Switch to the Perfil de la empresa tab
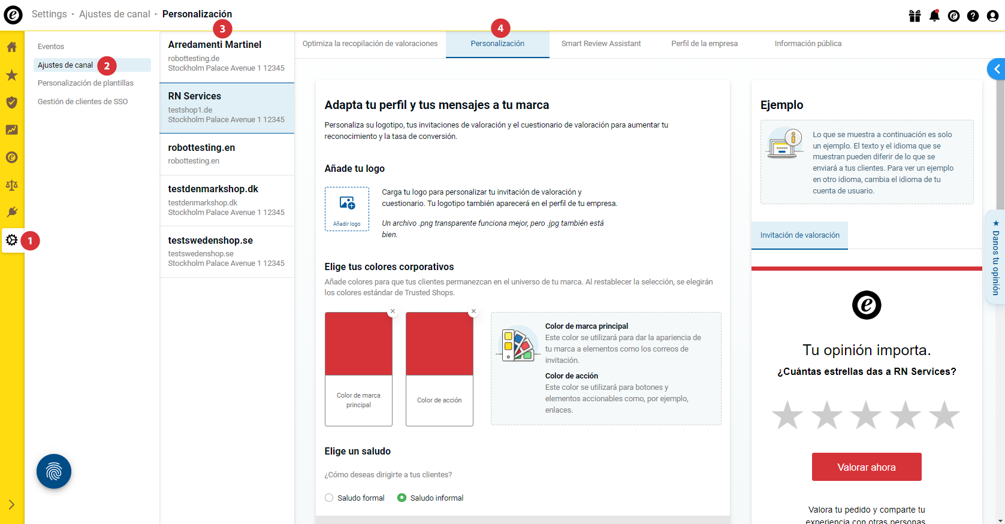 (704, 44)
